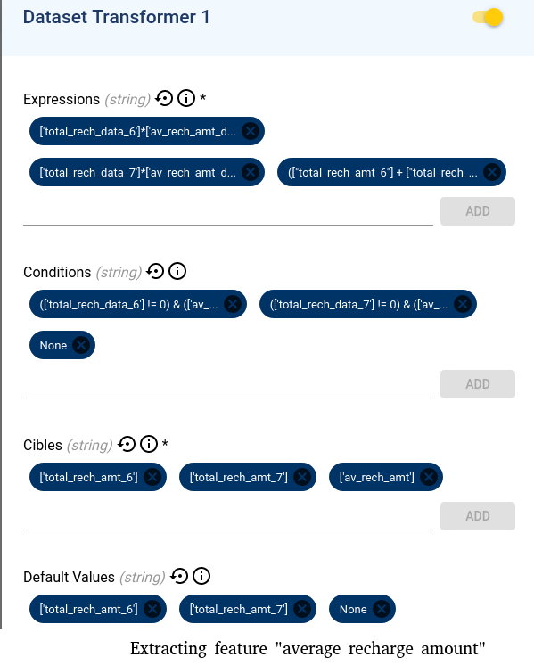Remove the total_rech_data_6 expression chip
The image size is (534, 665).
tap(251, 131)
